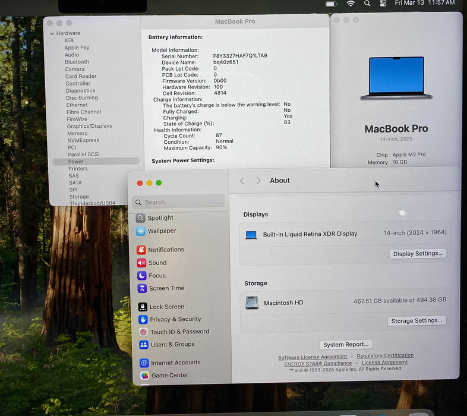Screen dimensions: 467x416
Task: Open Internet Accounts @ icon
Action: [144, 363]
